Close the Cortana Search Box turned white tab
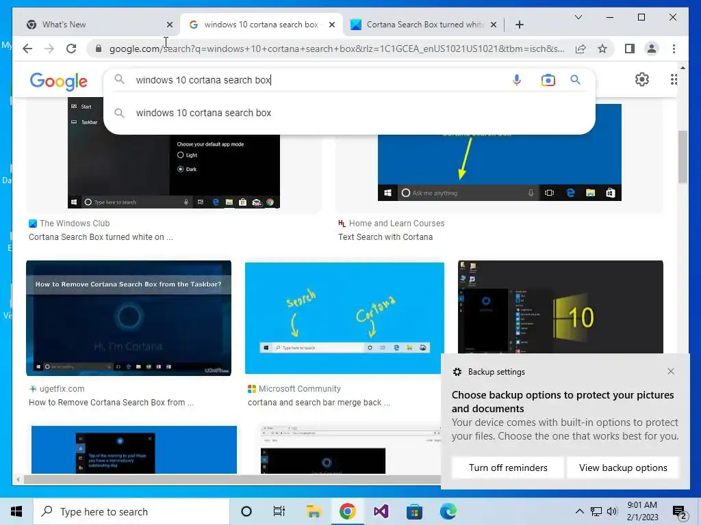 [x=493, y=25]
